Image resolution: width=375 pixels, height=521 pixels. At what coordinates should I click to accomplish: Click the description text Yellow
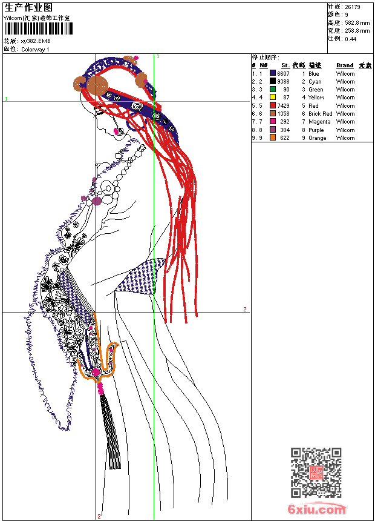pyautogui.click(x=316, y=98)
